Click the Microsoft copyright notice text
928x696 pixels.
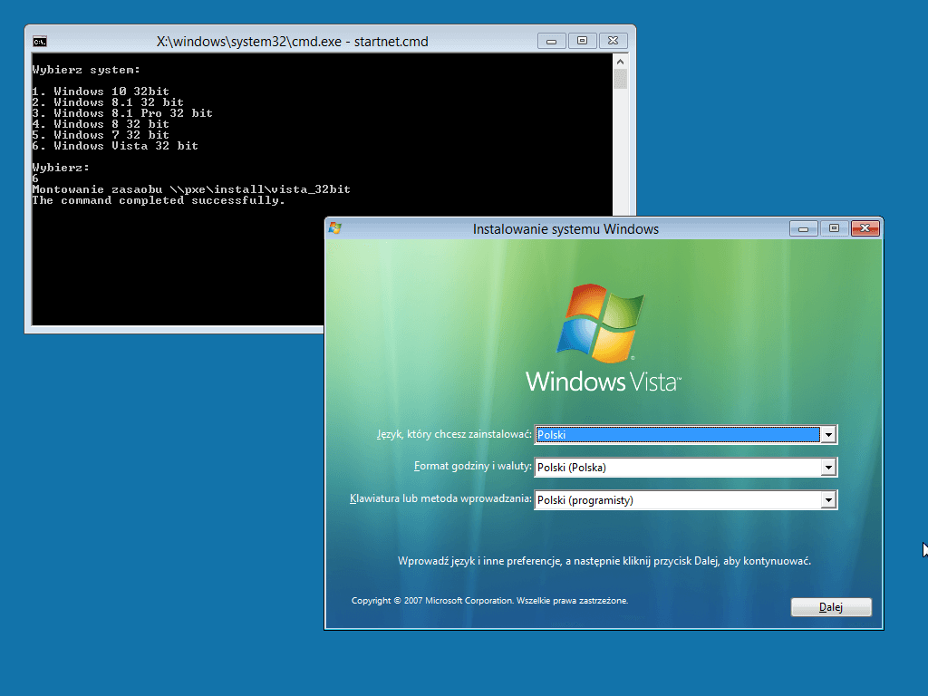pos(489,601)
